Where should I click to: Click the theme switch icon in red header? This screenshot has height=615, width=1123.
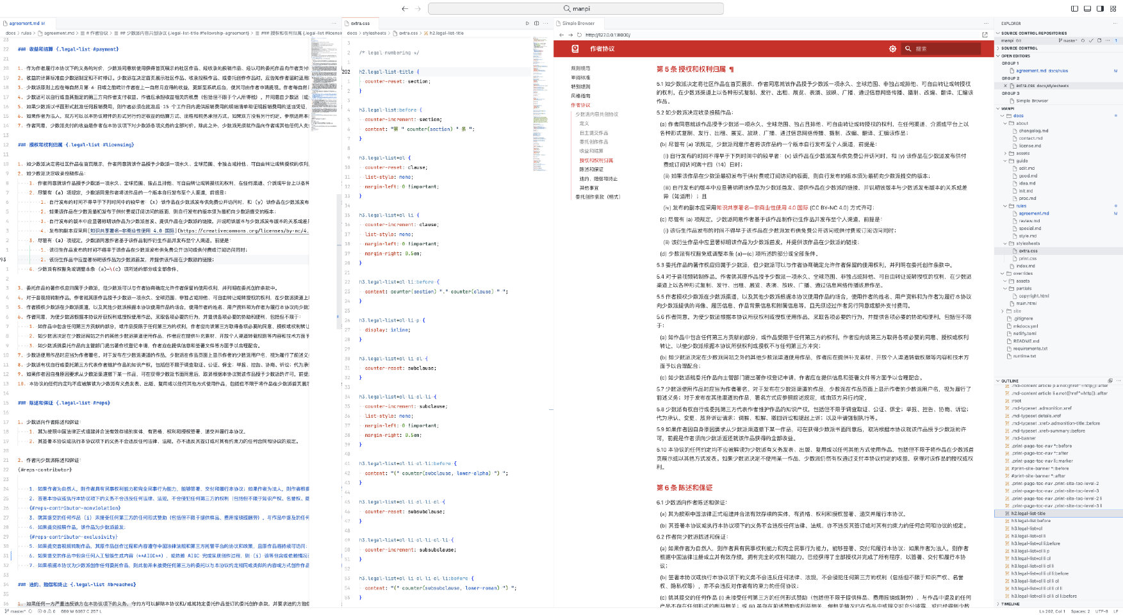(x=892, y=49)
